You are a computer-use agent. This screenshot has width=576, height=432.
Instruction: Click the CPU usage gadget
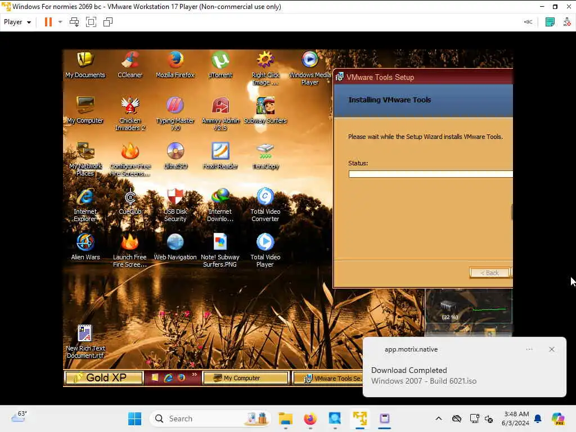[x=469, y=307]
